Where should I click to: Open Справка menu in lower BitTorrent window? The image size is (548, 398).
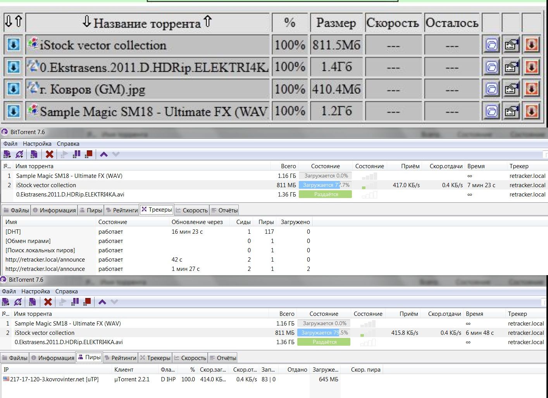66,291
